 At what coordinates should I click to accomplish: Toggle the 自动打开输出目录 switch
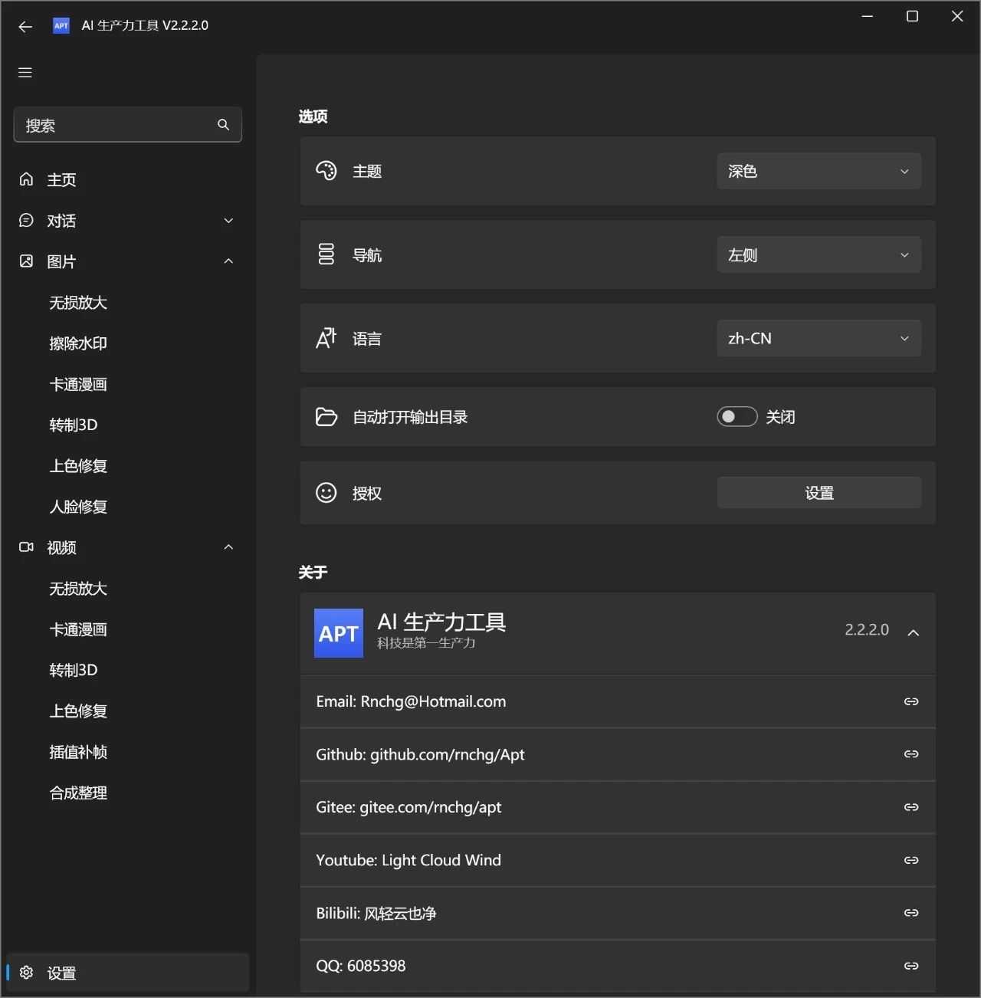click(x=737, y=416)
